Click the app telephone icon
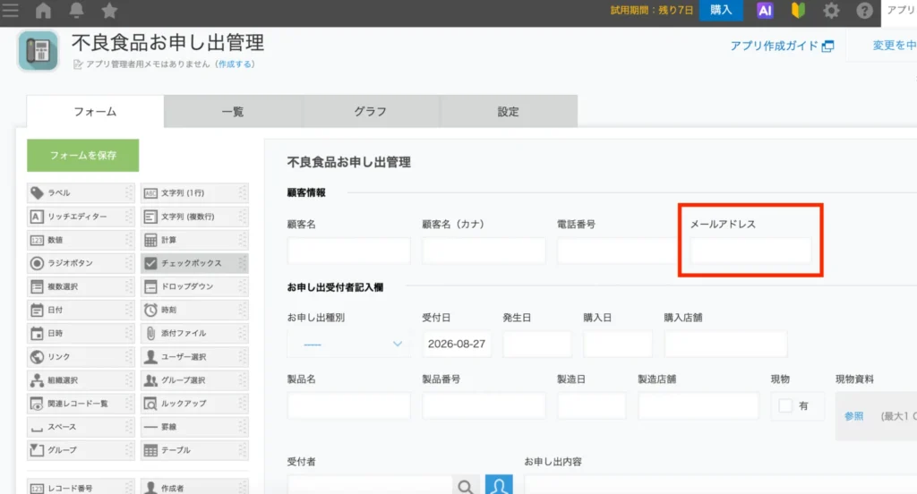The height and width of the screenshot is (494, 917). (39, 51)
